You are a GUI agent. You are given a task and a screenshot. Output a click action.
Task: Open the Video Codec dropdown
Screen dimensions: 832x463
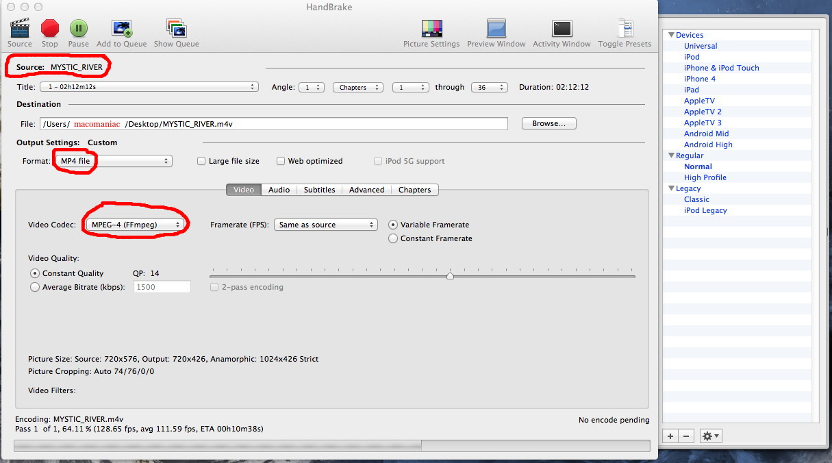(134, 225)
